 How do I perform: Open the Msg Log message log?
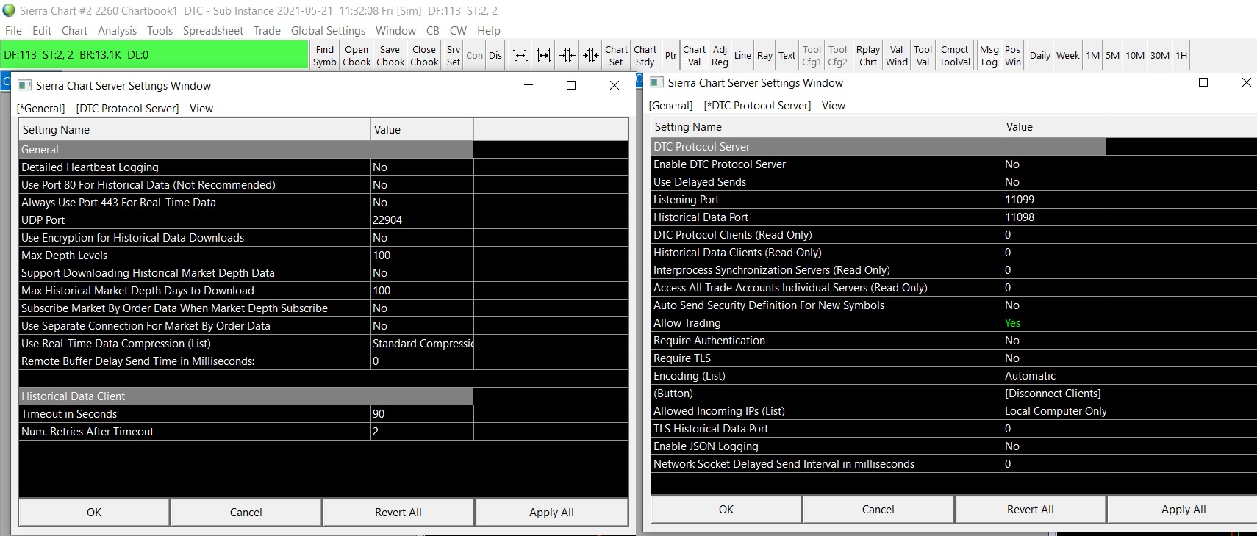click(989, 56)
